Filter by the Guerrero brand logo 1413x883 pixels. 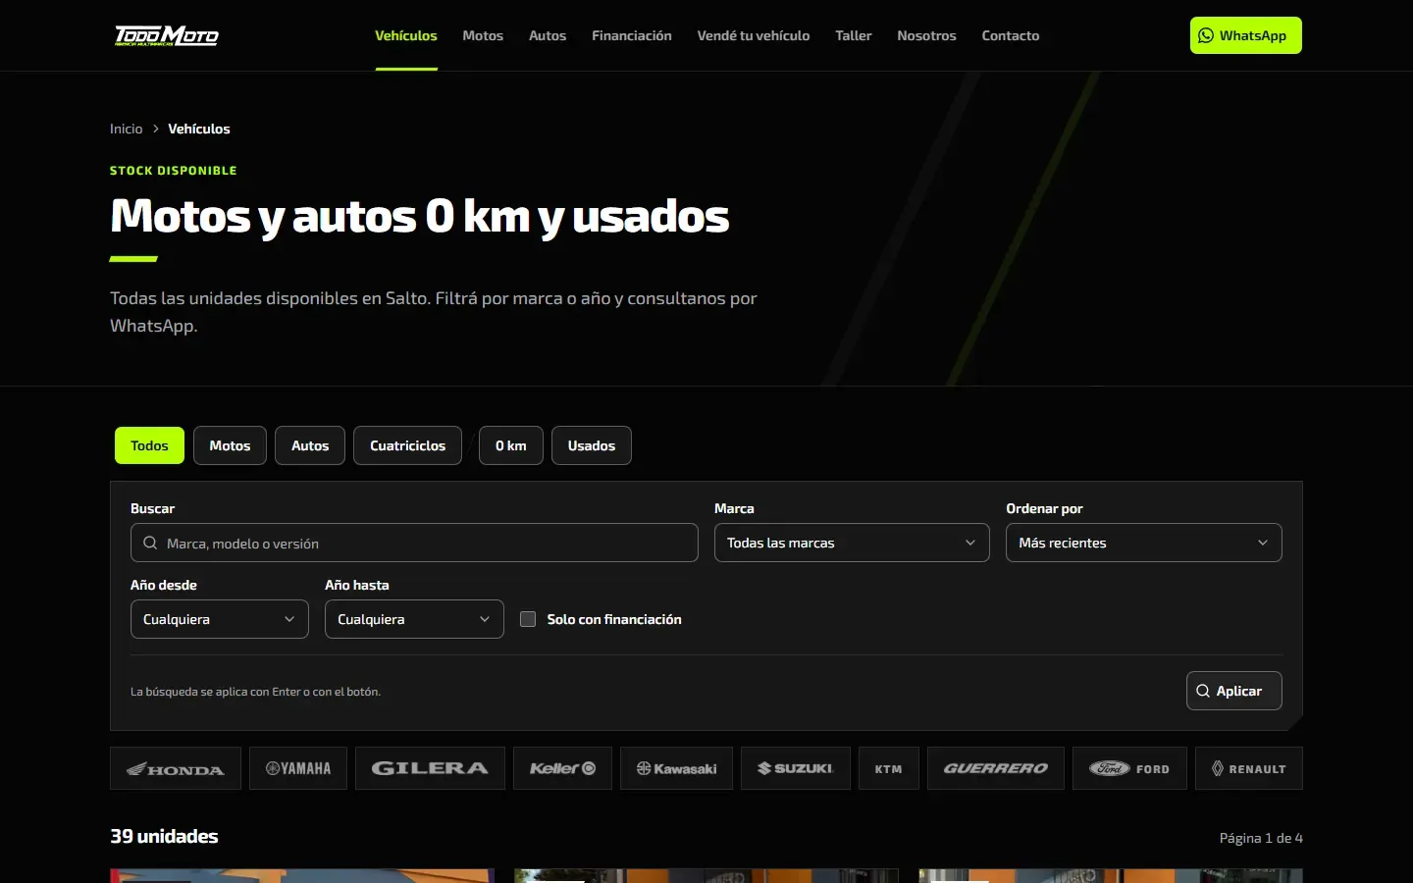(x=996, y=768)
